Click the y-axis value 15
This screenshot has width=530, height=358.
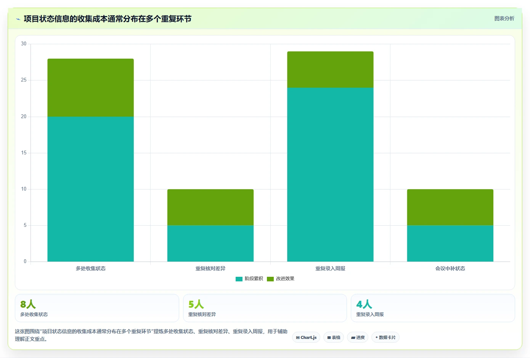[24, 153]
